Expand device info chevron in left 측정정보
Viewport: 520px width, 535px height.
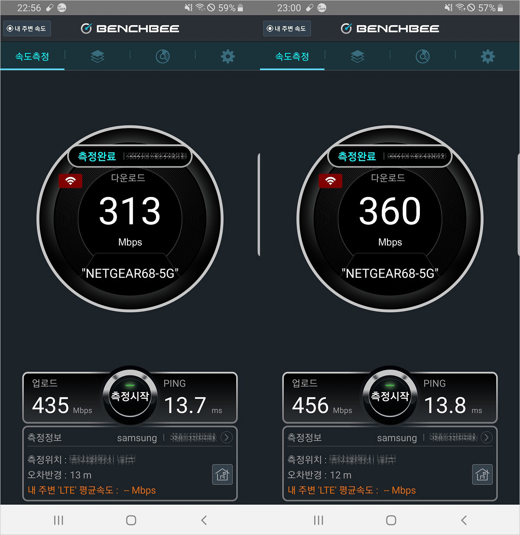click(226, 437)
